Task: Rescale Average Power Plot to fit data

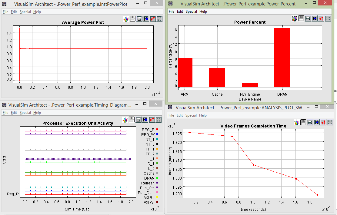Action: [x=159, y=19]
